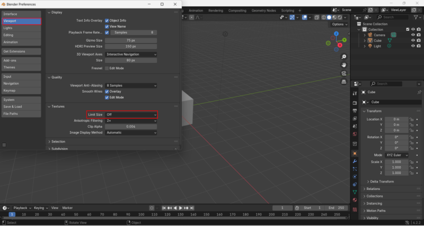Switch to Geometry Nodes workspace
The width and height of the screenshot is (424, 226).
[263, 11]
